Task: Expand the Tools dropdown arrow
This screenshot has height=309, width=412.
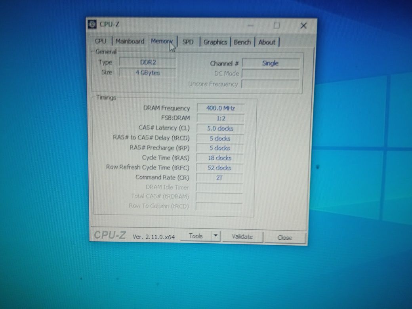Action: [216, 236]
